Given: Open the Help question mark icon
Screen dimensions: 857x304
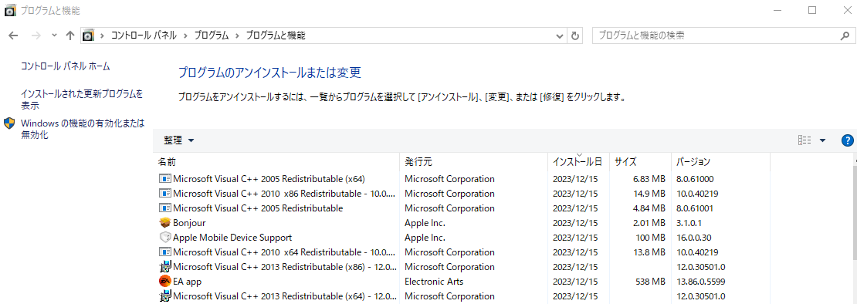Looking at the screenshot, I should (848, 140).
